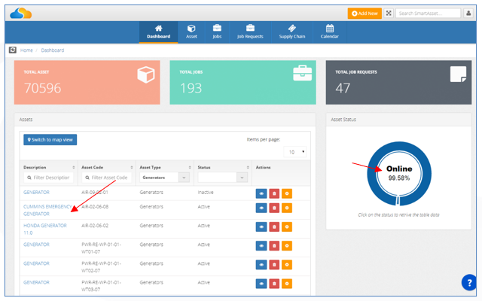Click the Online 99.58% donut chart status
The width and height of the screenshot is (482, 301).
pyautogui.click(x=399, y=174)
